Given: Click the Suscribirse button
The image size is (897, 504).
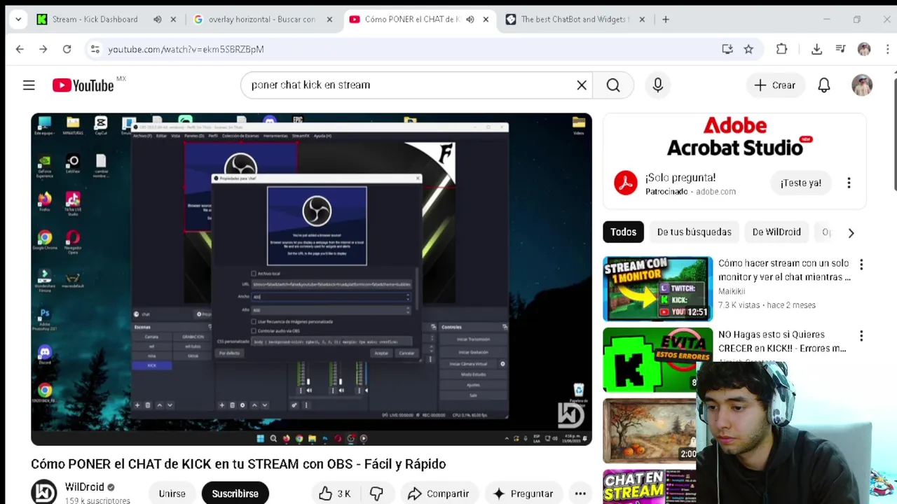Looking at the screenshot, I should click(235, 493).
